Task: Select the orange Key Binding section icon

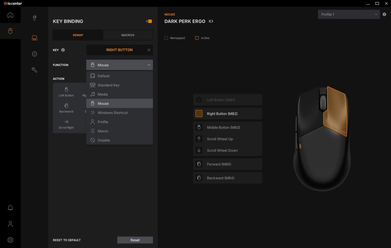Action: 35,38
